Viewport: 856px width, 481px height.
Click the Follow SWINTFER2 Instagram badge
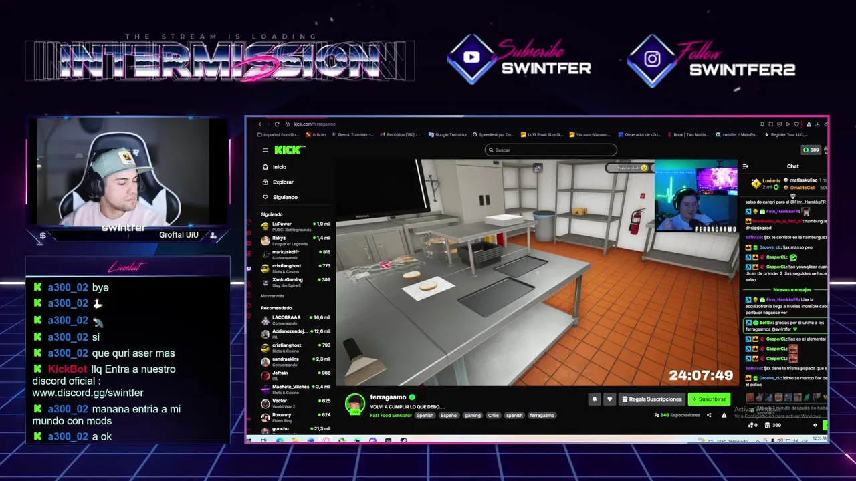coord(712,59)
